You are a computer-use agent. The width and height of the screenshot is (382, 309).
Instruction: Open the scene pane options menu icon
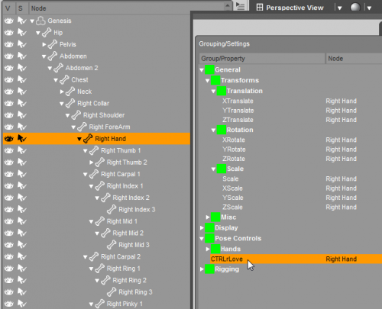click(x=240, y=6)
